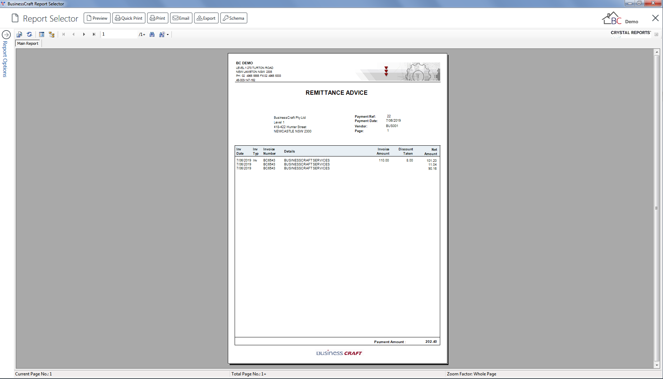Click the BusinessCraft title bar app icon
This screenshot has width=663, height=379.
click(x=3, y=4)
